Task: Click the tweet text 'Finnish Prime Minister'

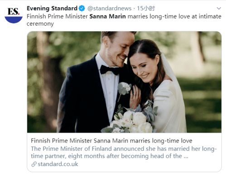Action: 57,16
